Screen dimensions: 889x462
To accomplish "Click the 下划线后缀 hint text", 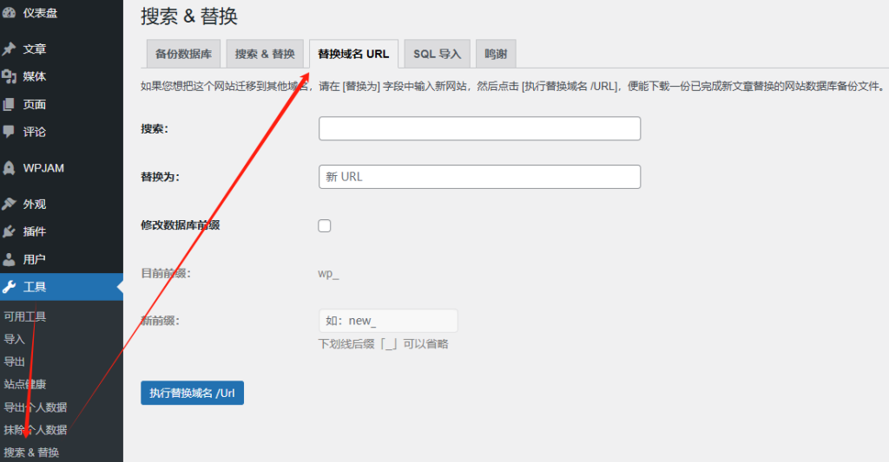I will 383,343.
